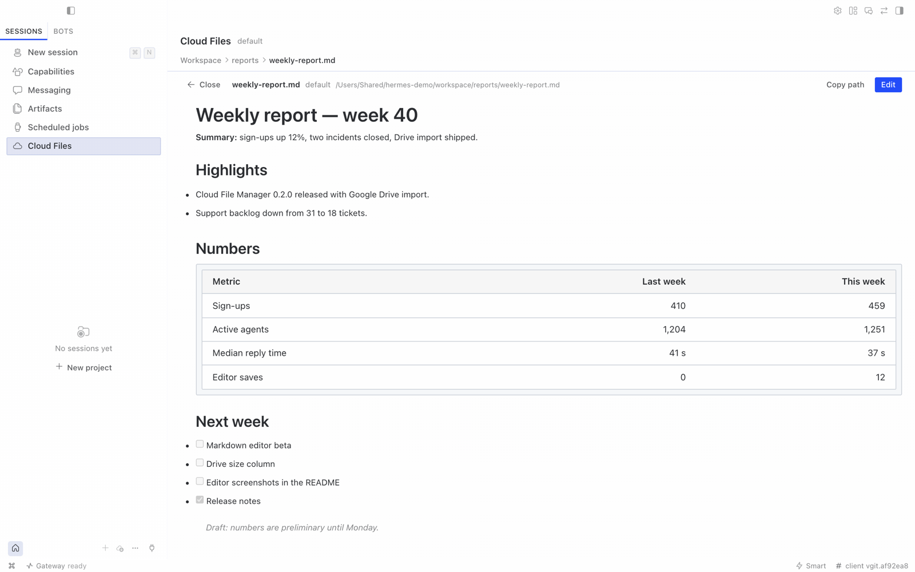Go to Workspace in the breadcrumb
915x572 pixels.
click(200, 60)
